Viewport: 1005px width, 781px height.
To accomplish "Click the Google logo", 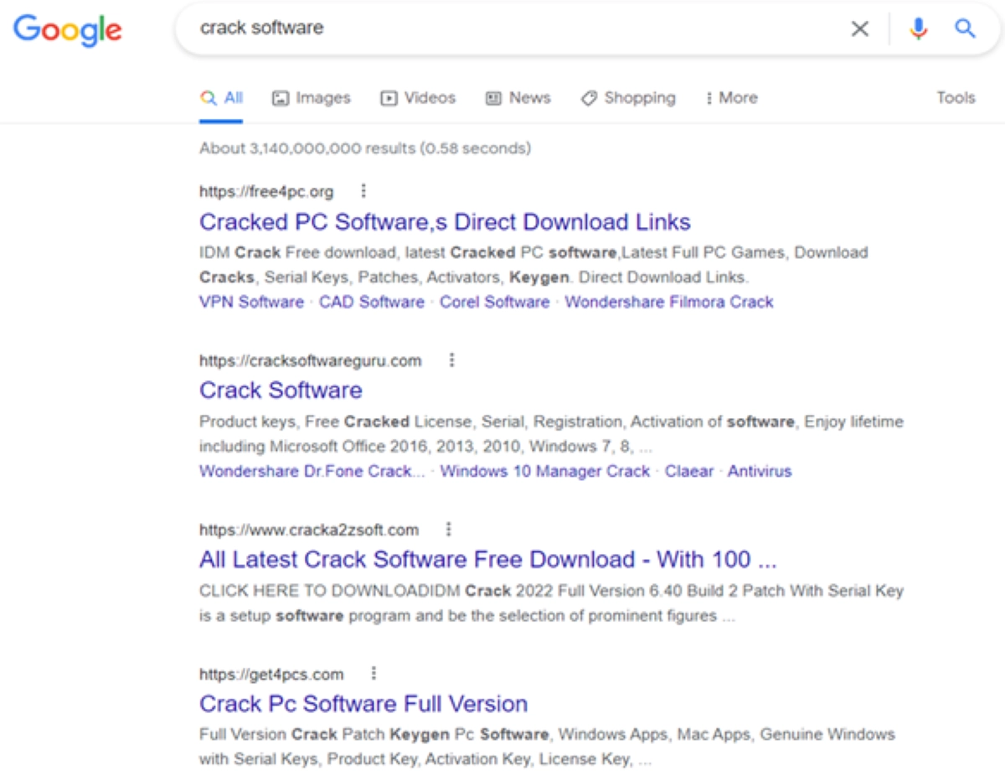I will pyautogui.click(x=68, y=29).
